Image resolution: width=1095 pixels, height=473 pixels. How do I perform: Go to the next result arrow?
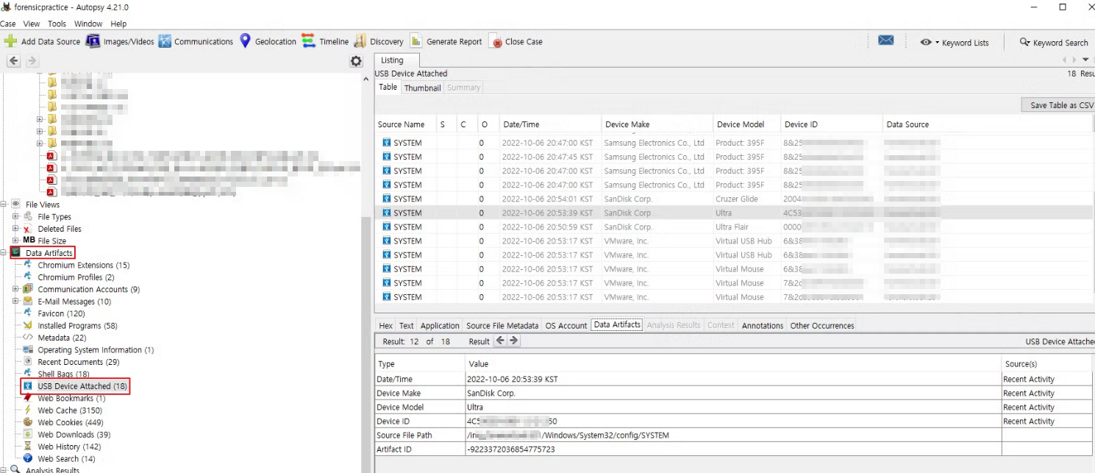(x=514, y=341)
